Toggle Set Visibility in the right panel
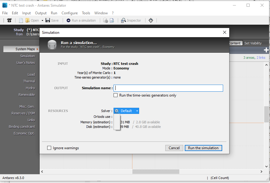This screenshot has height=183, width=270. [x=253, y=43]
